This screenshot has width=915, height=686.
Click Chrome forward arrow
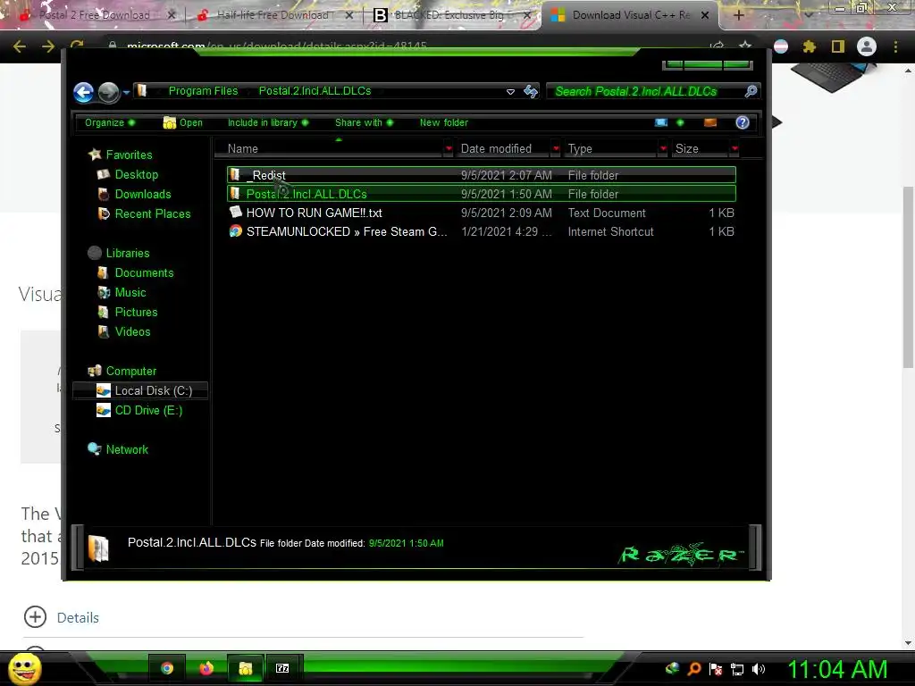point(48,46)
